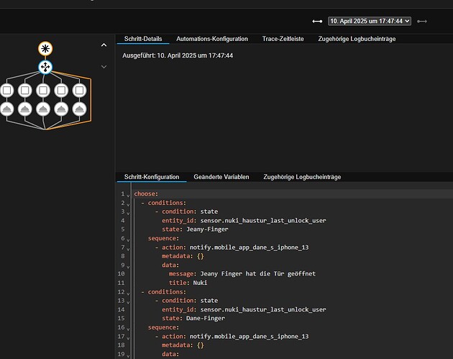Image resolution: width=453 pixels, height=359 pixels.
Task: Select the Schritt-Konfiguration tab
Action: (152, 177)
